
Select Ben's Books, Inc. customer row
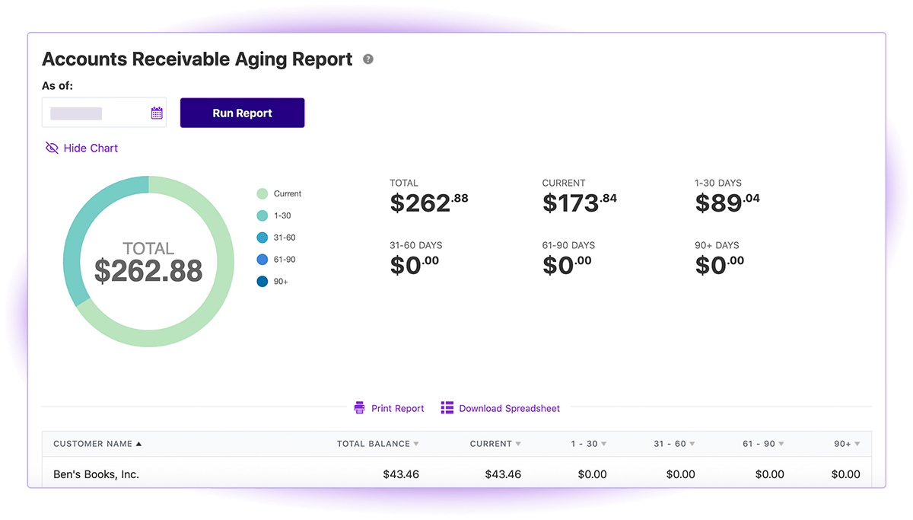click(x=456, y=474)
